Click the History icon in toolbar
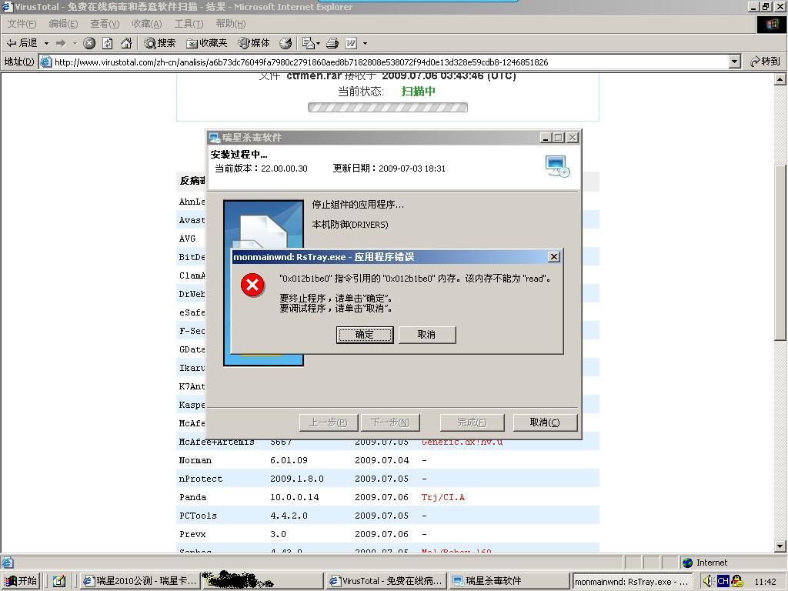The width and height of the screenshot is (788, 591). tap(285, 43)
